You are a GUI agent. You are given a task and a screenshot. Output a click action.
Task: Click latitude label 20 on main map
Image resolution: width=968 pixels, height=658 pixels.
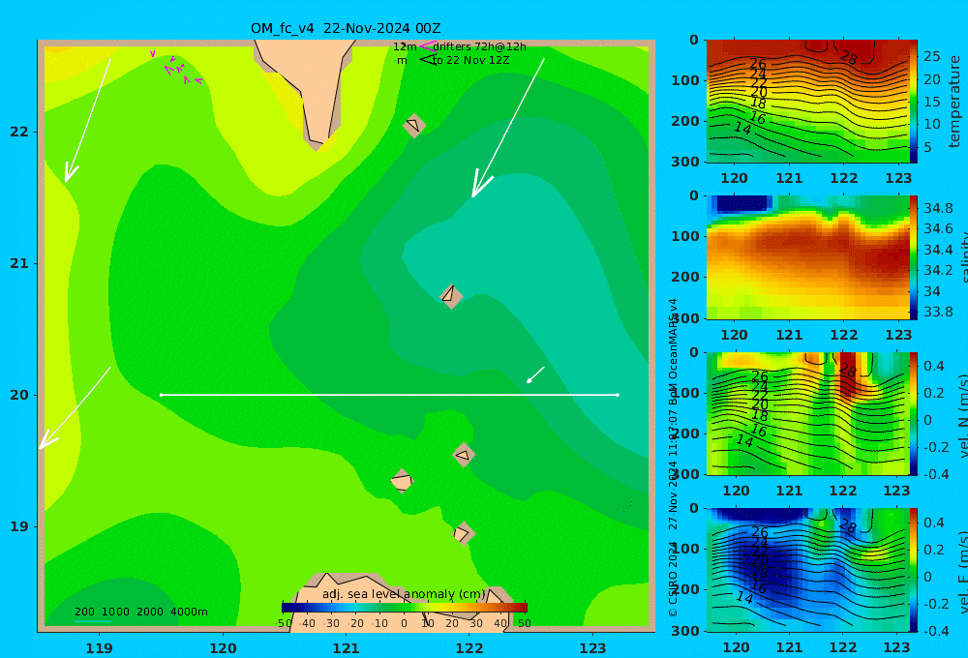(19, 395)
